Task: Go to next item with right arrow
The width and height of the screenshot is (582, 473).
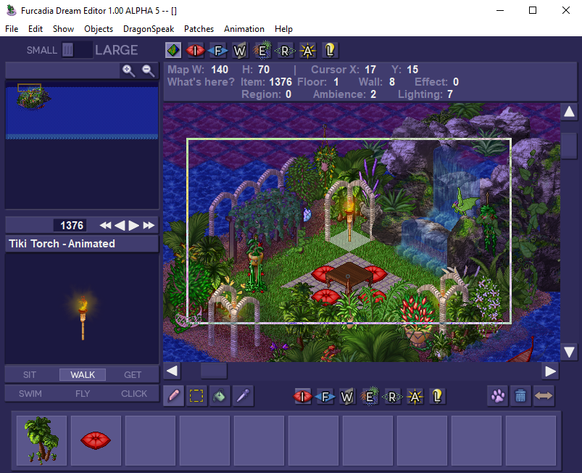Action: coord(133,225)
